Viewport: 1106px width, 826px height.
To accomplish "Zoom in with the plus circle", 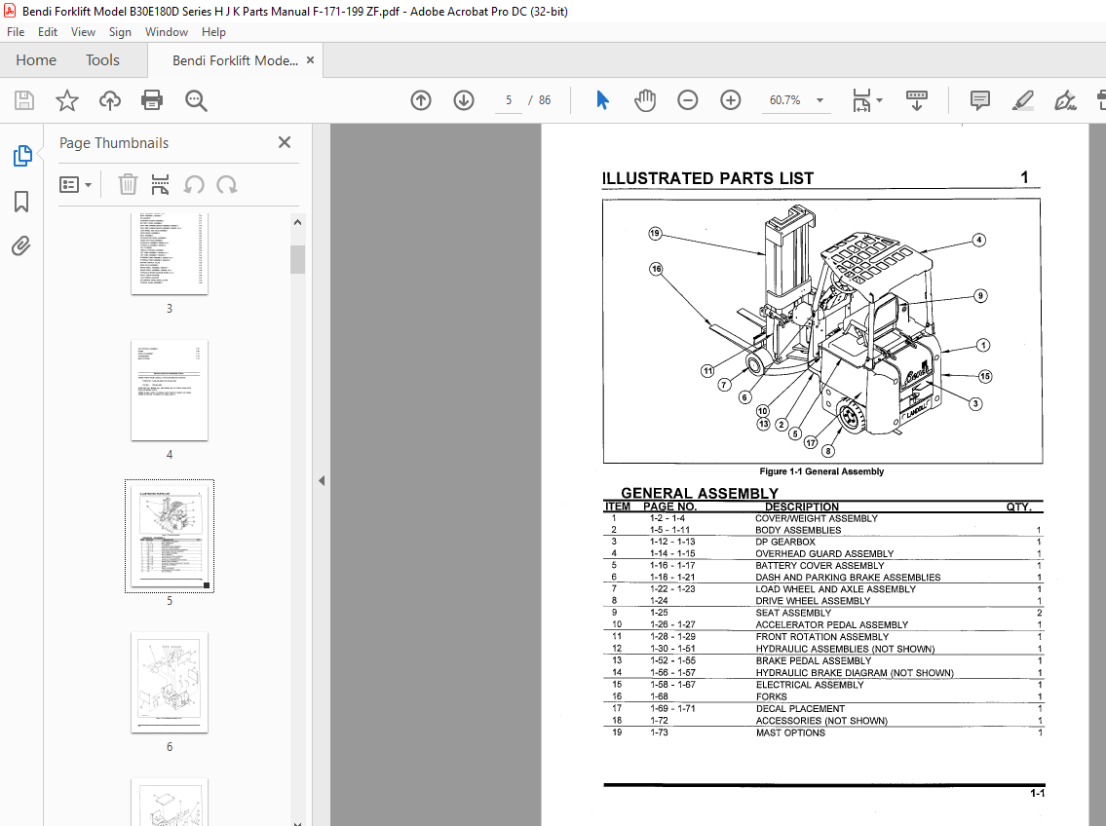I will tap(730, 100).
